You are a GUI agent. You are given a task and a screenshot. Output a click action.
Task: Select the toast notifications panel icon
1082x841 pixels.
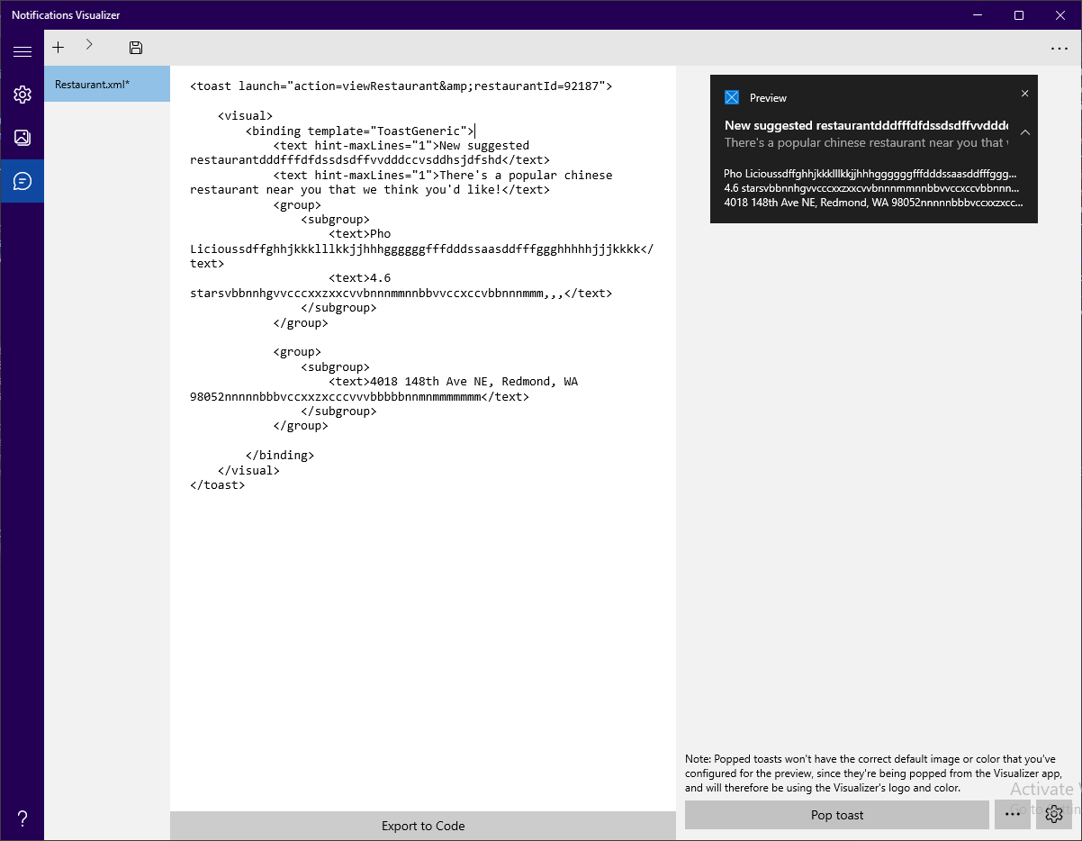[22, 180]
